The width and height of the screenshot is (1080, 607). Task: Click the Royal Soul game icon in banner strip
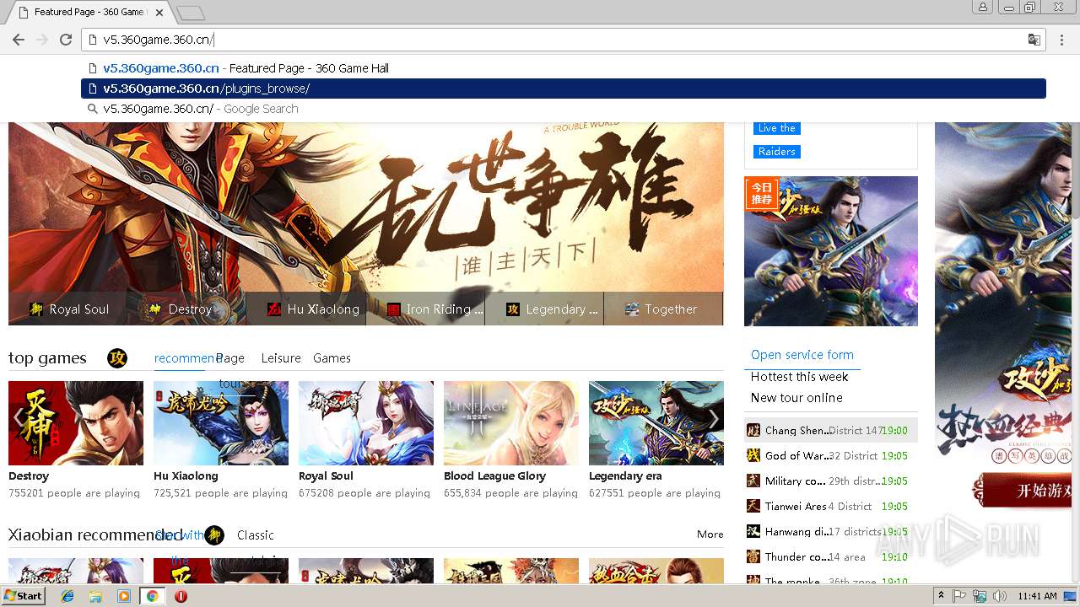pos(35,309)
